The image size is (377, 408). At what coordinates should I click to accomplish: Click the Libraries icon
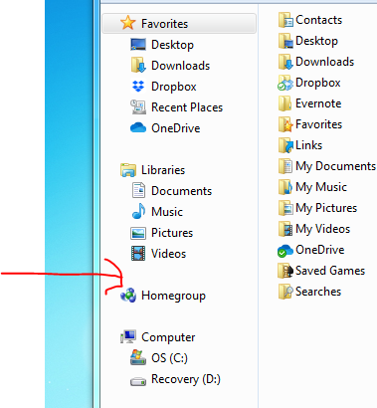pos(128,170)
